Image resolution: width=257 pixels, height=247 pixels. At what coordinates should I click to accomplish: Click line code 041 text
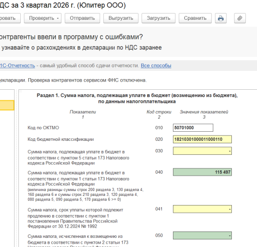159,209
